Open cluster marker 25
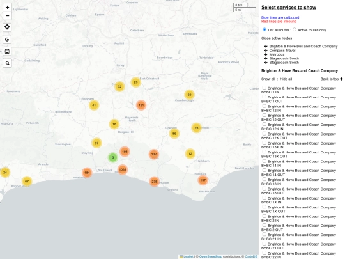 tap(196, 128)
